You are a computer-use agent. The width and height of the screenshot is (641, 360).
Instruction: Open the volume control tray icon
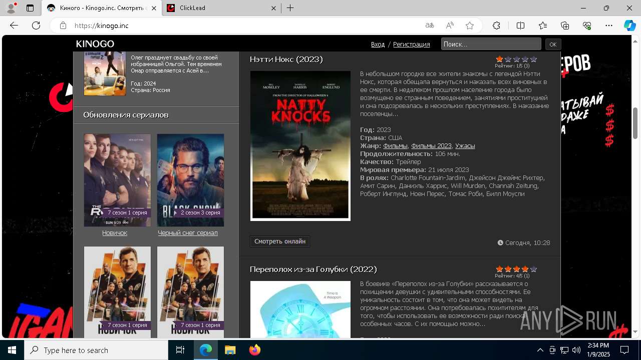(x=576, y=350)
